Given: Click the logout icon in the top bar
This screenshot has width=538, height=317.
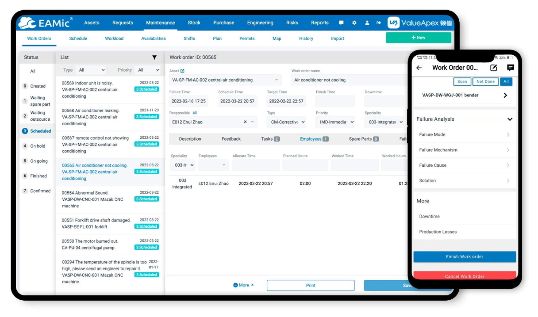Looking at the screenshot, I should click(x=379, y=23).
